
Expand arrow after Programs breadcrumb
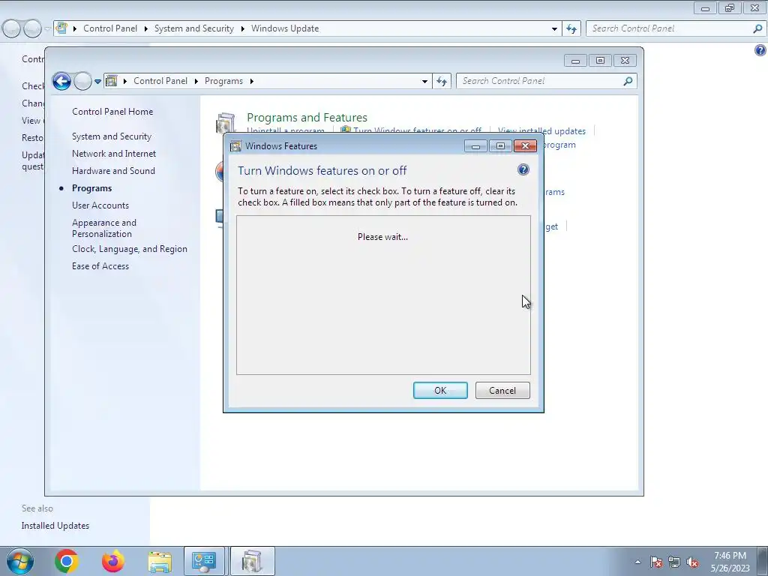(252, 81)
